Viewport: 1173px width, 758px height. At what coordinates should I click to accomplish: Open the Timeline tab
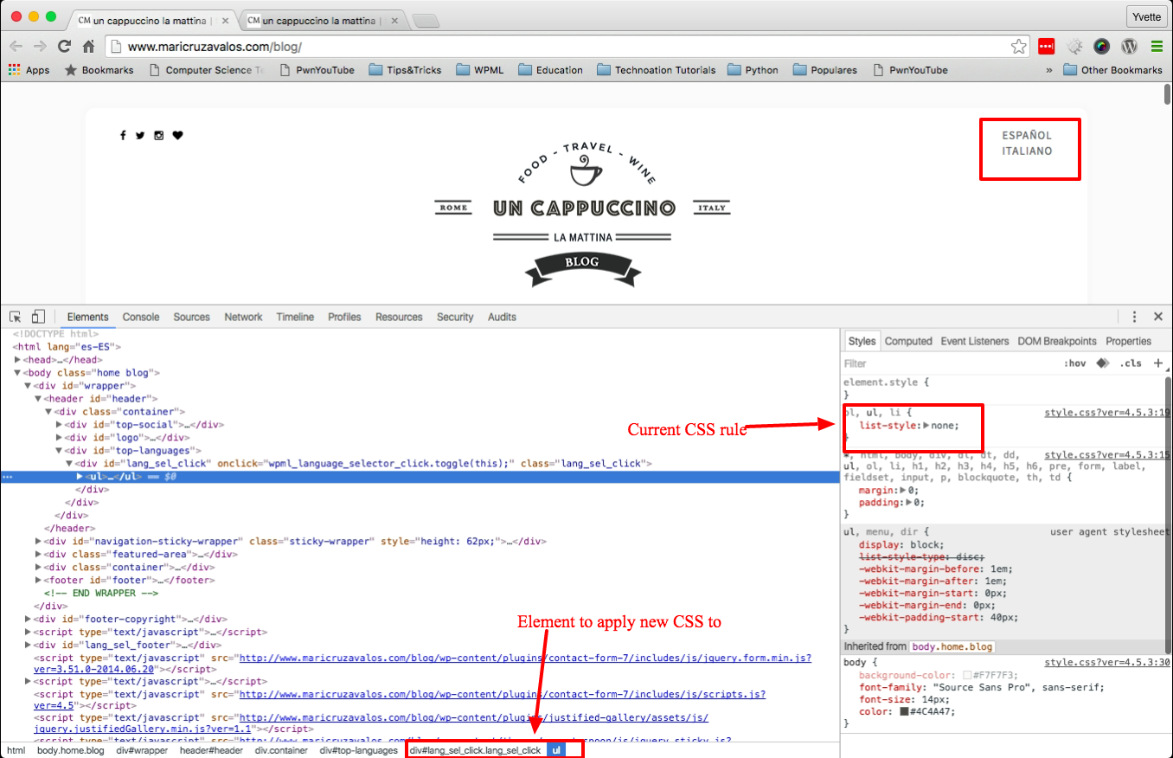(x=295, y=317)
